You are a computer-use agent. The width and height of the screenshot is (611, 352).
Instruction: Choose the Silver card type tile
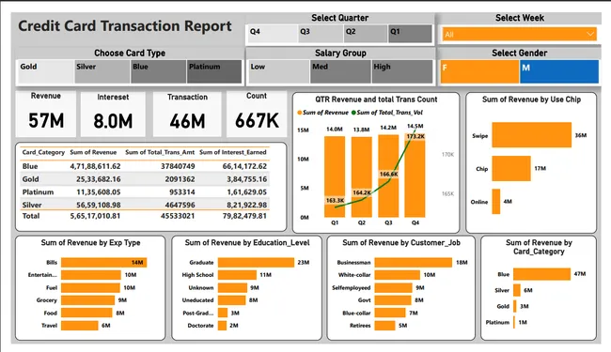(102, 71)
